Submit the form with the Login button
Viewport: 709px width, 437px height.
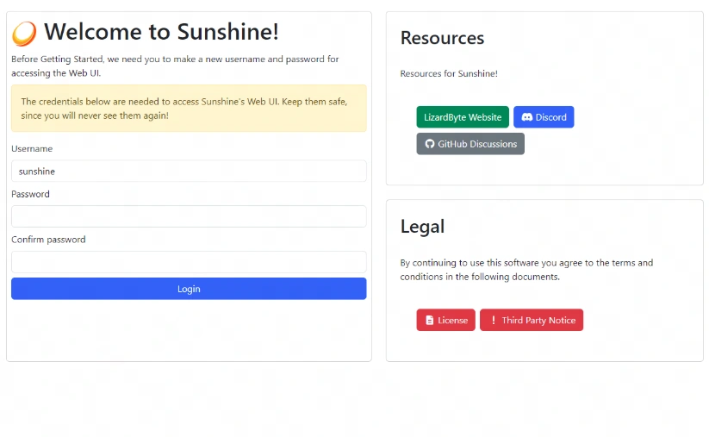pos(189,289)
